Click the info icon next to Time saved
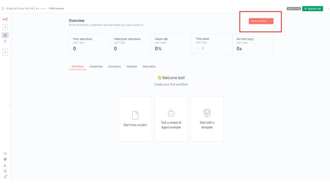330x186 pixels. [x=203, y=49]
